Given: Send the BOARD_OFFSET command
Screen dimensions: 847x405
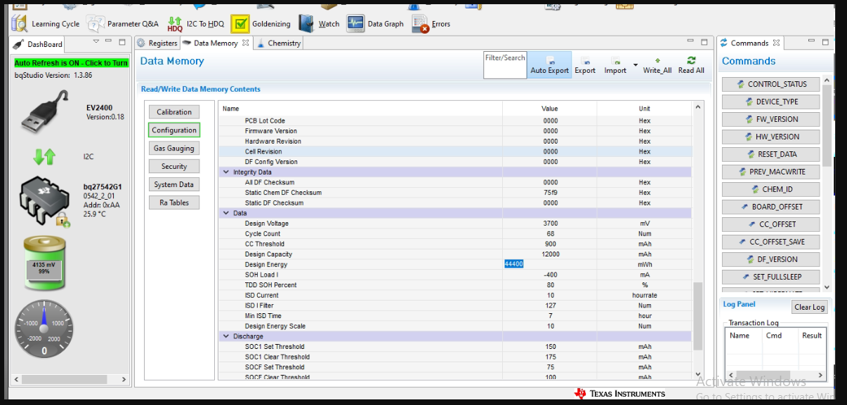Looking at the screenshot, I should tap(770, 207).
